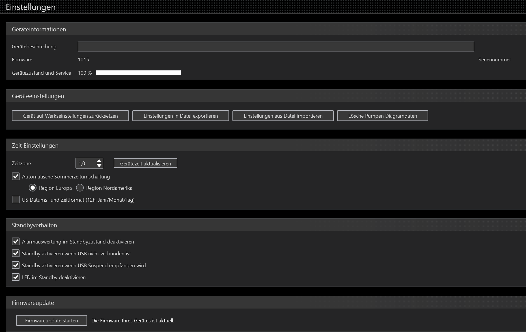
Task: Click the Geräteinformationen section header
Action: point(39,29)
